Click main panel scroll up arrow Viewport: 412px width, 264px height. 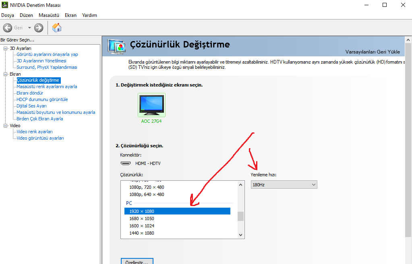[408, 40]
